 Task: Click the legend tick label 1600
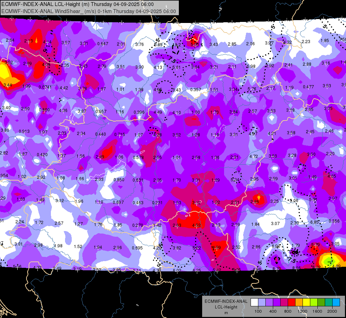(317, 311)
